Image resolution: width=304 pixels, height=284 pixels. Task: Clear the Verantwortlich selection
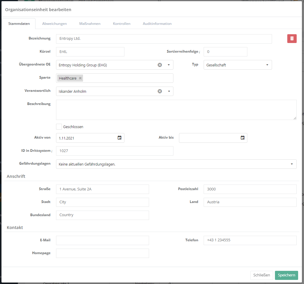pyautogui.click(x=160, y=91)
